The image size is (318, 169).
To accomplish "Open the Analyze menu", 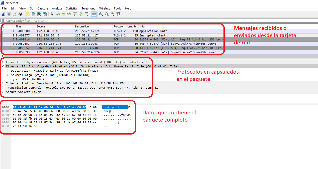I will tap(57, 8).
